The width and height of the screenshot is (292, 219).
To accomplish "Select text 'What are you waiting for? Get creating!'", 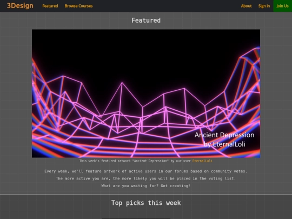I will (x=146, y=186).
